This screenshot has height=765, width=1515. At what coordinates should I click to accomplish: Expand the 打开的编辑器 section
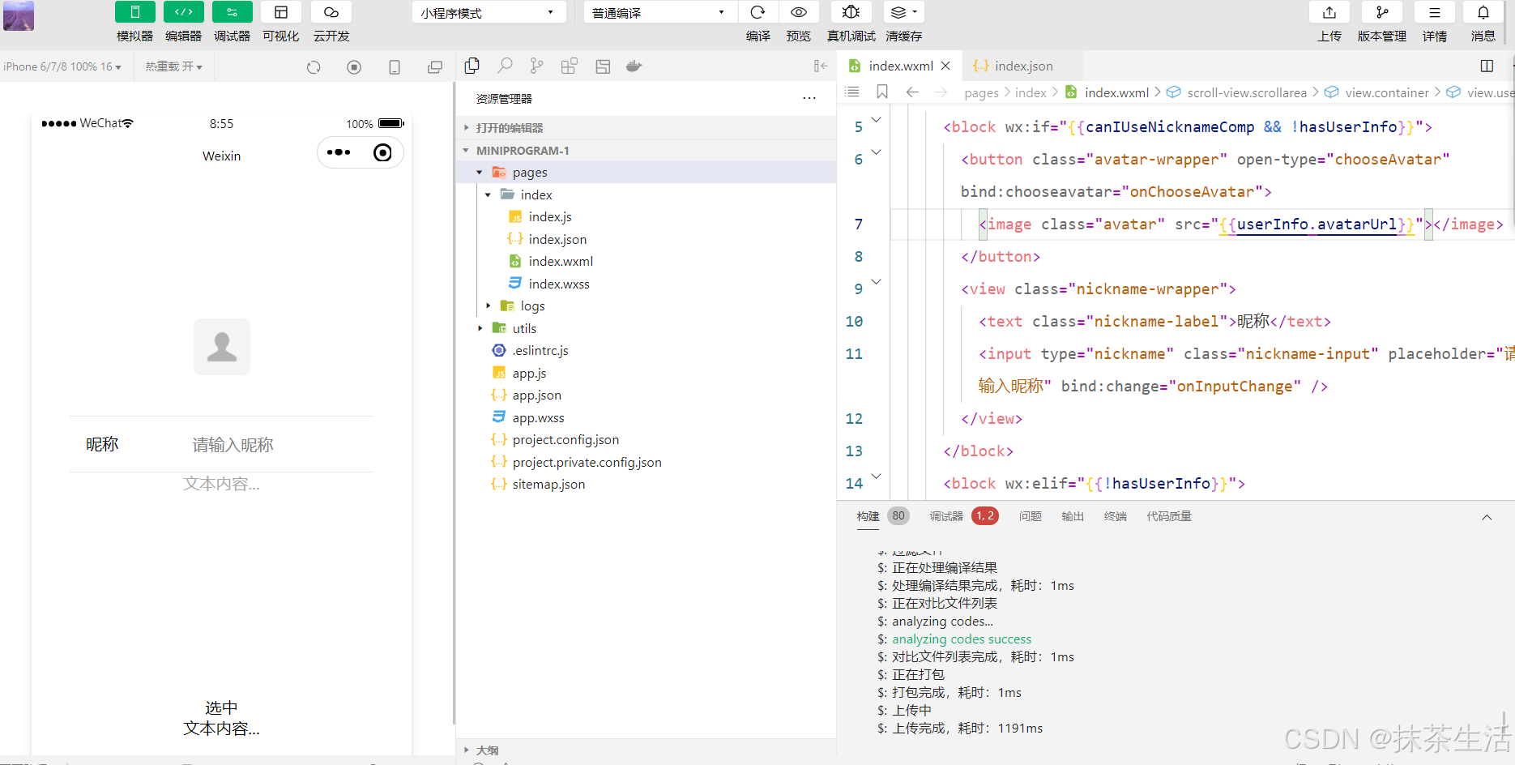646,128
